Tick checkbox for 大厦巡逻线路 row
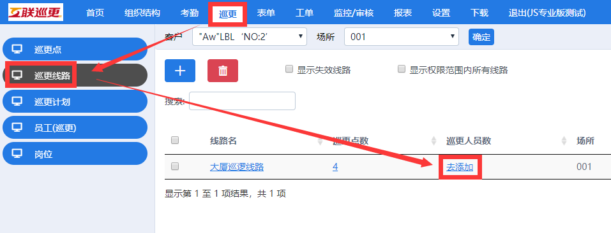The width and height of the screenshot is (611, 233). tap(175, 166)
